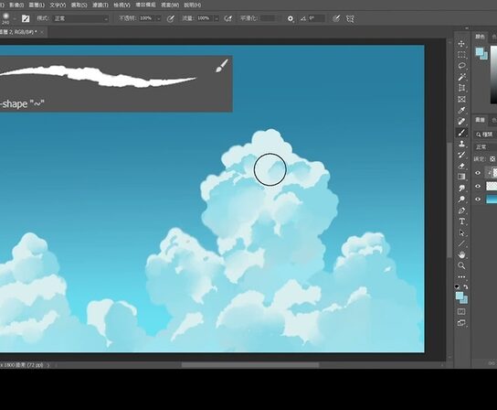Viewport: 497px width, 410px height.
Task: Hide the gradient sky bottom layer
Action: click(478, 200)
